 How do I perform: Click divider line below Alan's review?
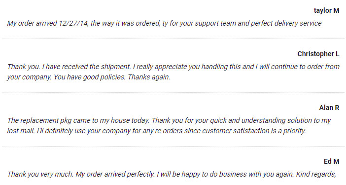point(173,147)
